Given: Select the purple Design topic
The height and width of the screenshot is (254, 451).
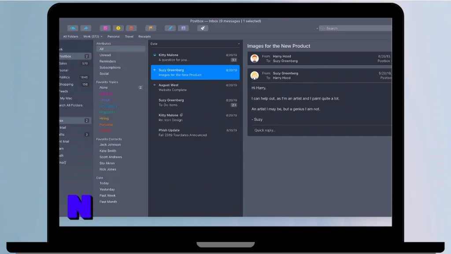Looking at the screenshot, I should pos(105,100).
